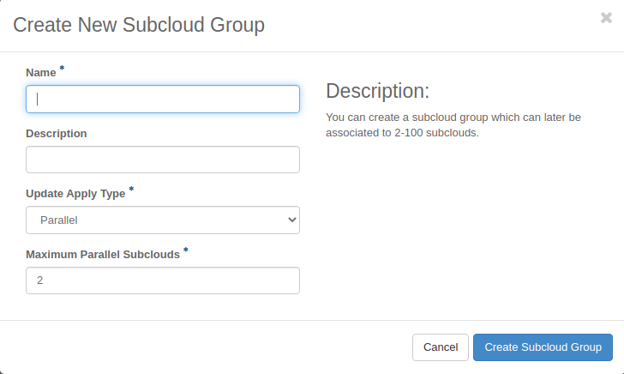The image size is (624, 374).
Task: Click the dropdown arrow beside Parallel
Action: click(x=291, y=220)
